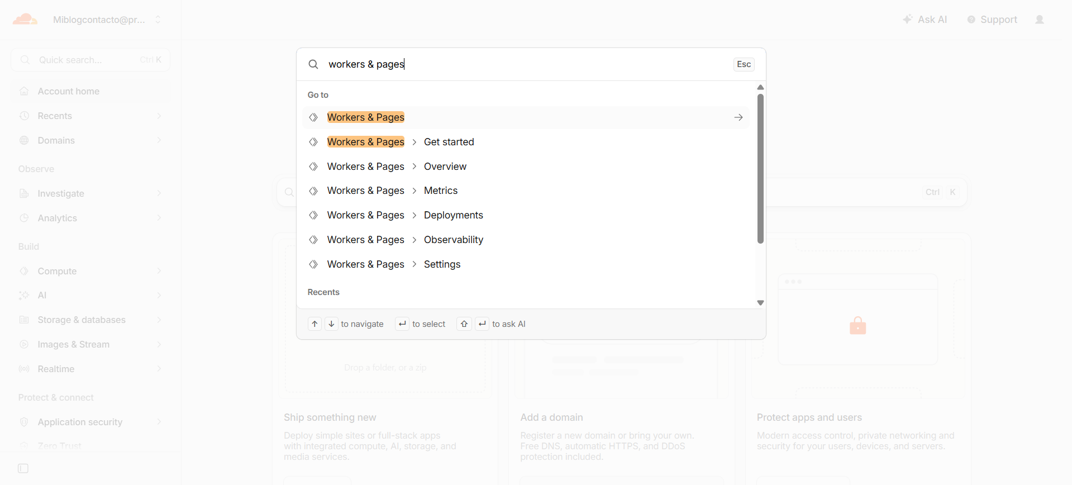
Task: Open Investigate in the sidebar
Action: [x=90, y=193]
